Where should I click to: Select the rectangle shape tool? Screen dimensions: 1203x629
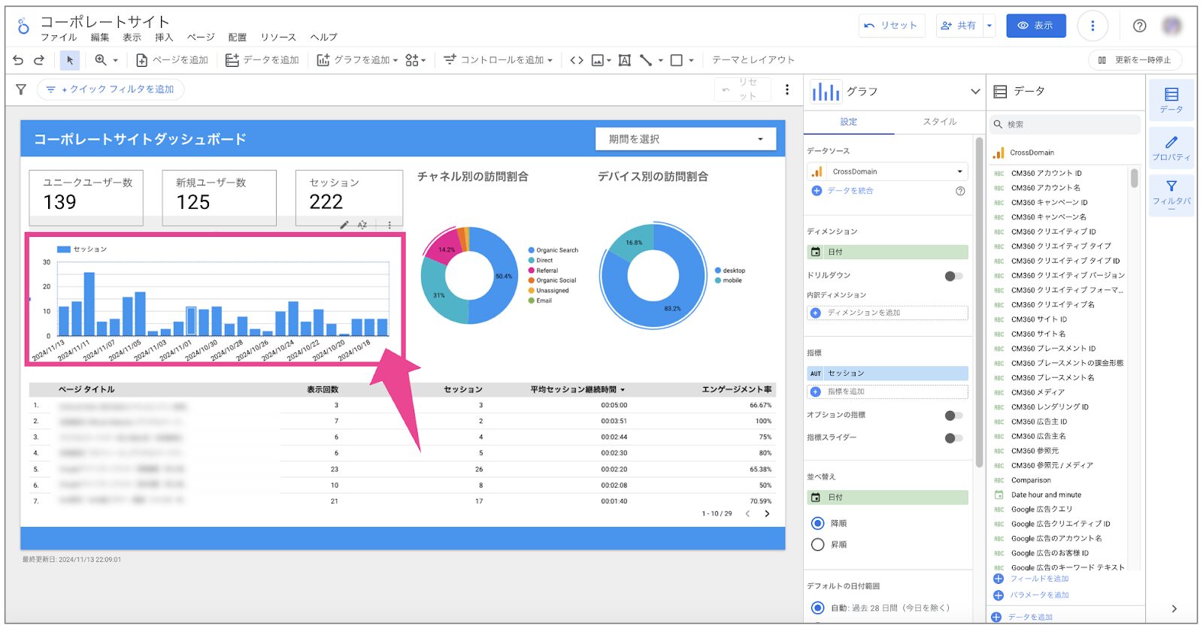(x=677, y=60)
